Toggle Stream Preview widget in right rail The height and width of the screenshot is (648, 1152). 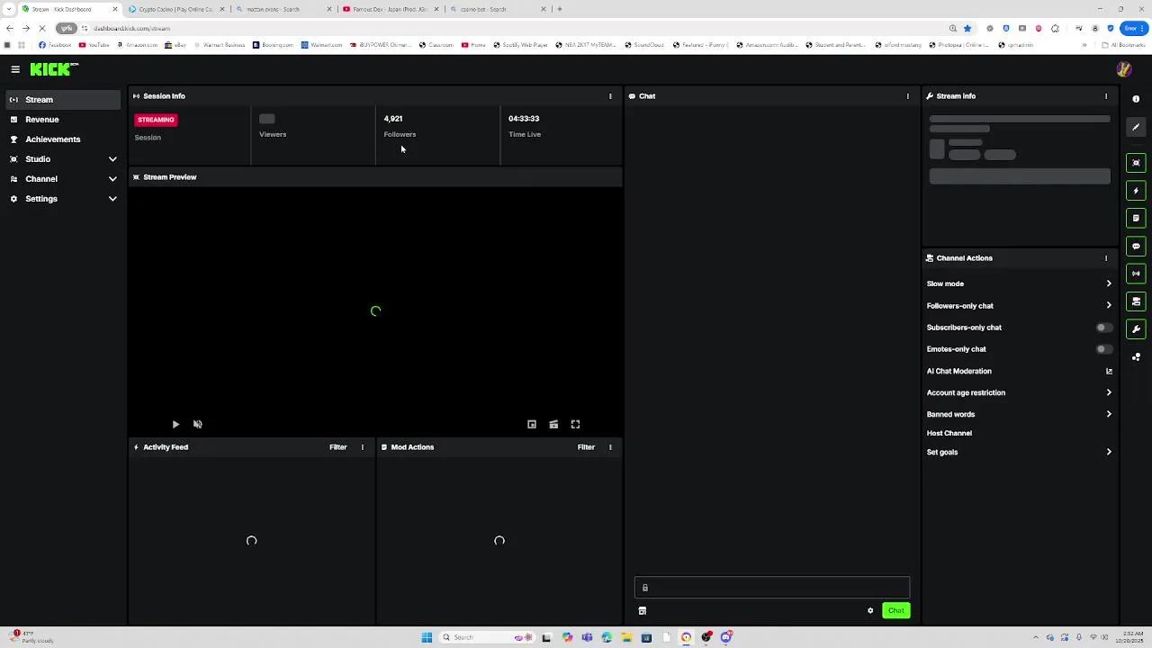tap(1136, 163)
